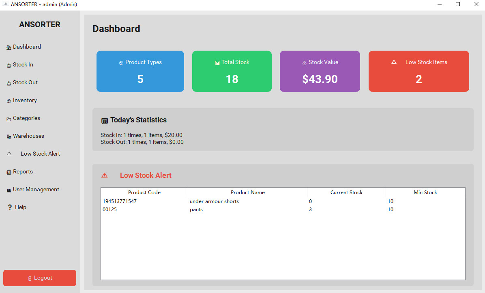Maximize the ANSORTER window
485x293 pixels.
(458, 4)
